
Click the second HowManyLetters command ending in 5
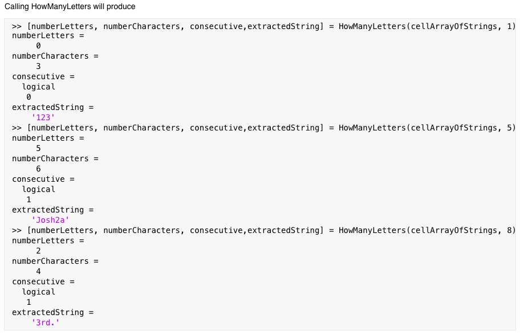263,128
